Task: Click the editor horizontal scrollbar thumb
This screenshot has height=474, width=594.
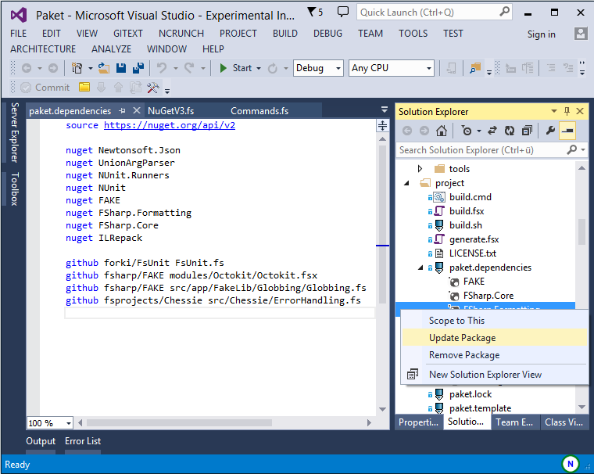Action: coord(179,422)
